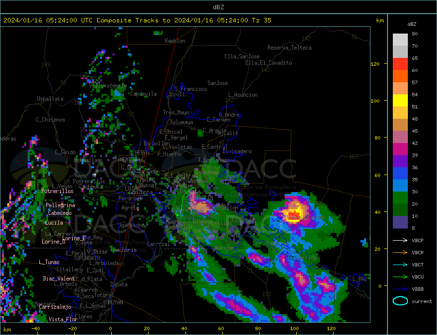Click the 'TUNUYAN' city label
Viewport: 437px width, 335px height.
point(113,302)
